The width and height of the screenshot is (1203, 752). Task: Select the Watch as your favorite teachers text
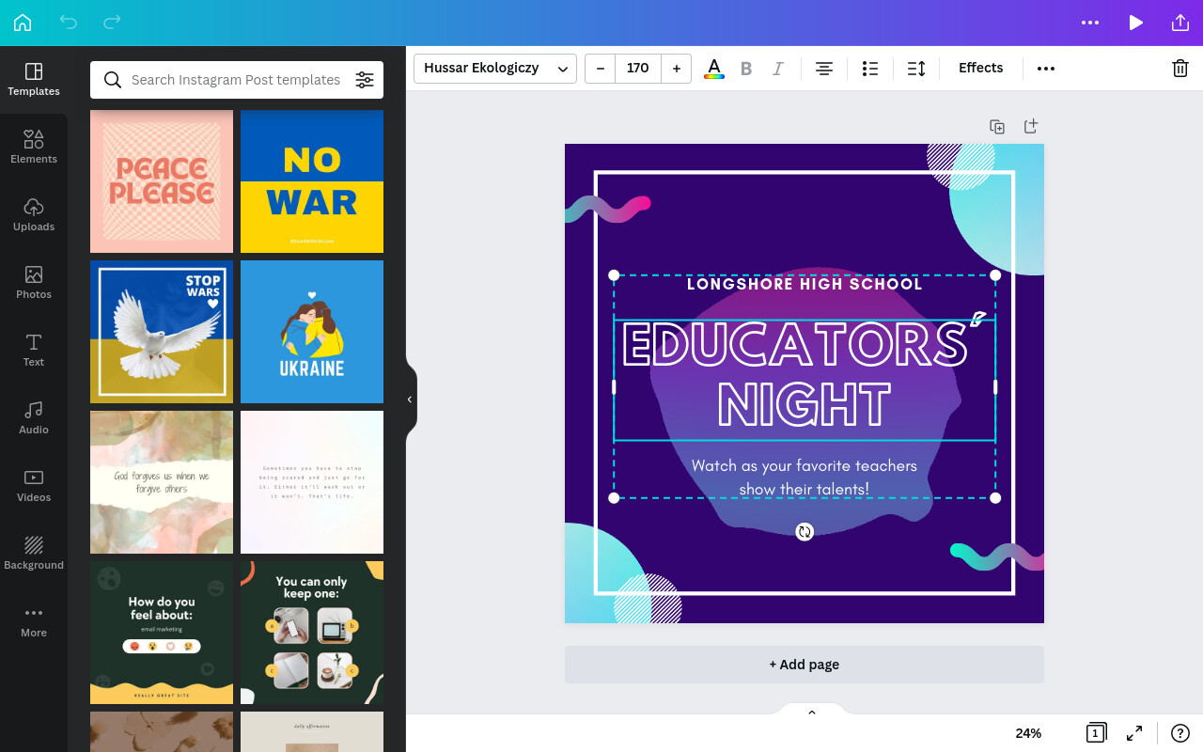point(805,478)
